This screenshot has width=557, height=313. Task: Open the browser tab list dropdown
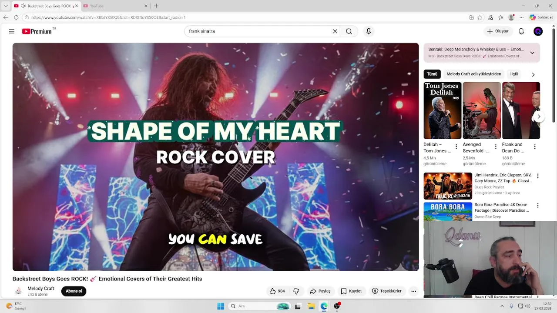(6, 6)
